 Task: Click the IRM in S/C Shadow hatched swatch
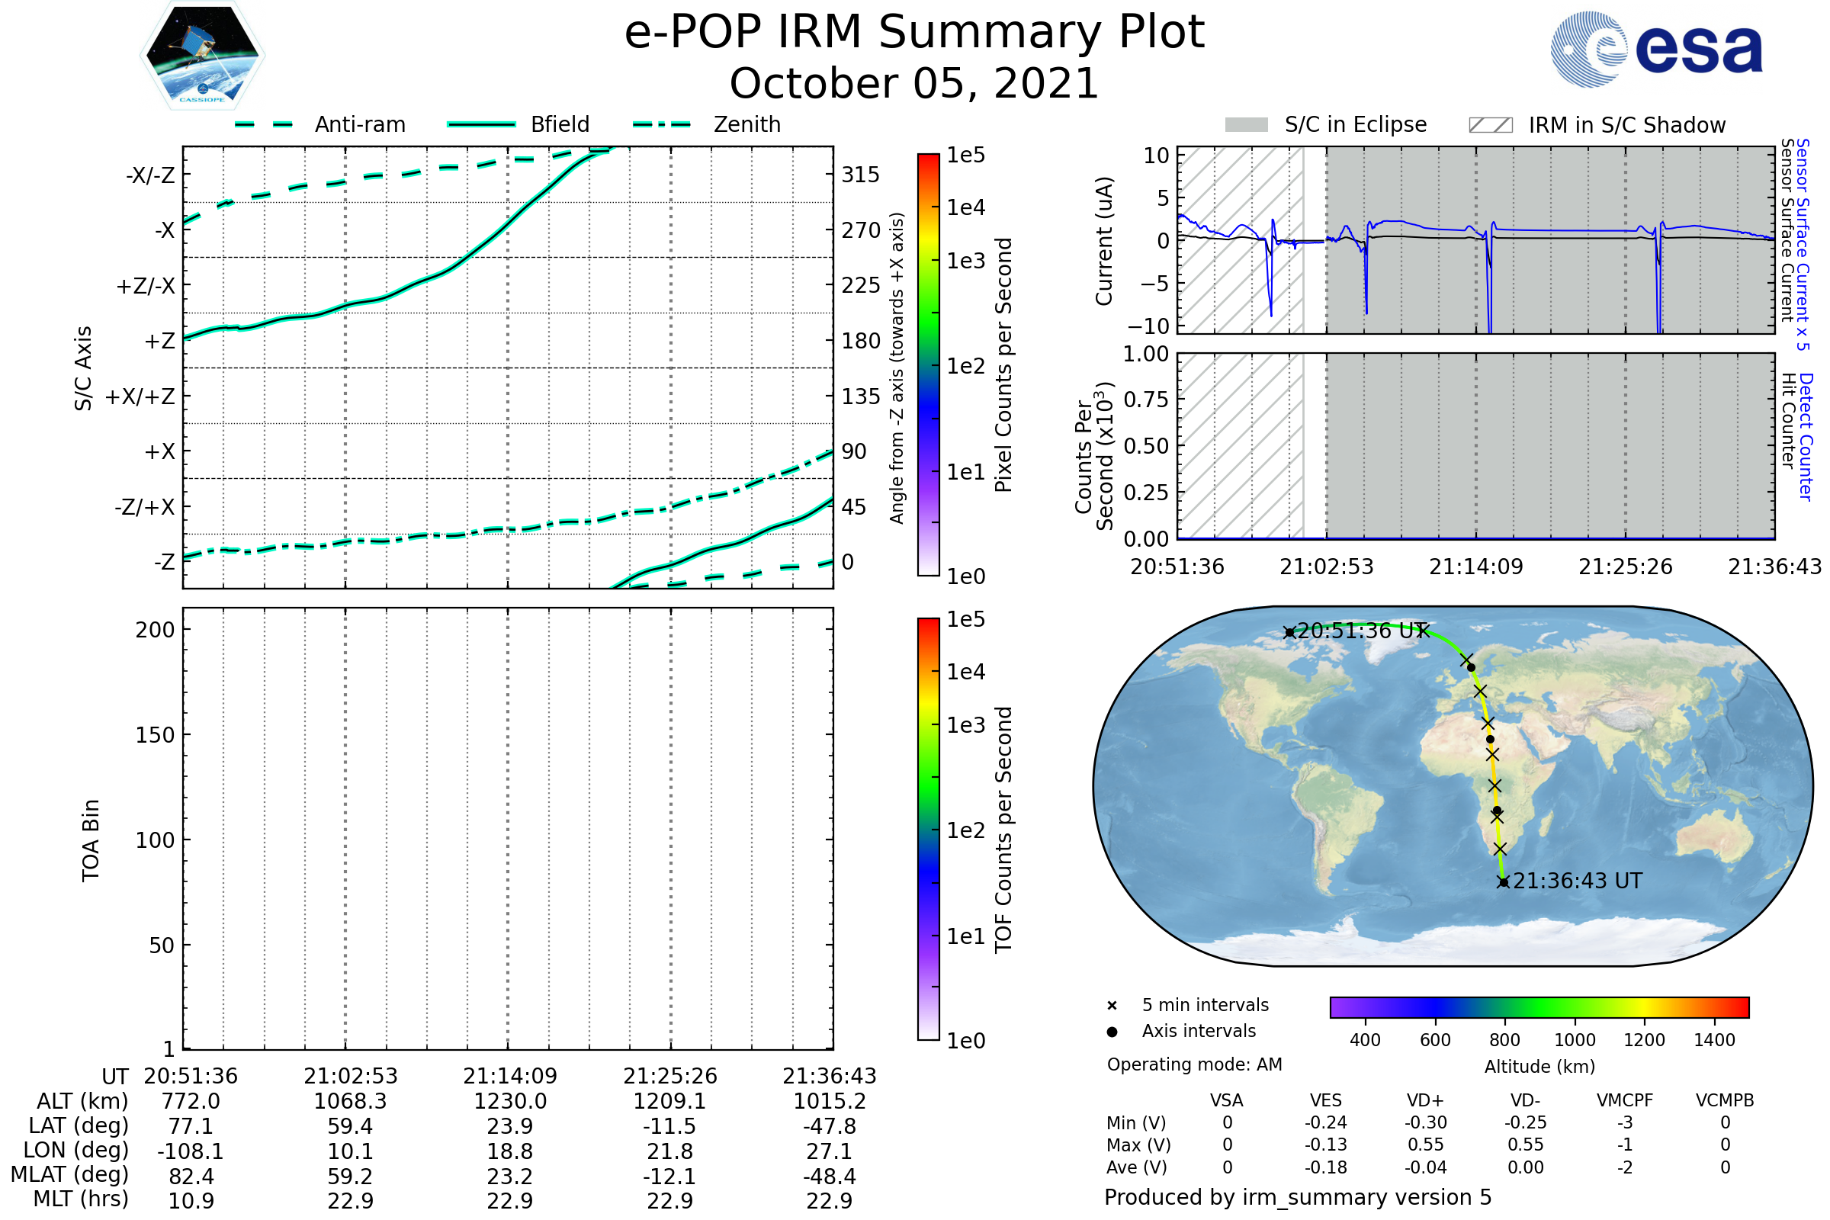tap(1490, 125)
